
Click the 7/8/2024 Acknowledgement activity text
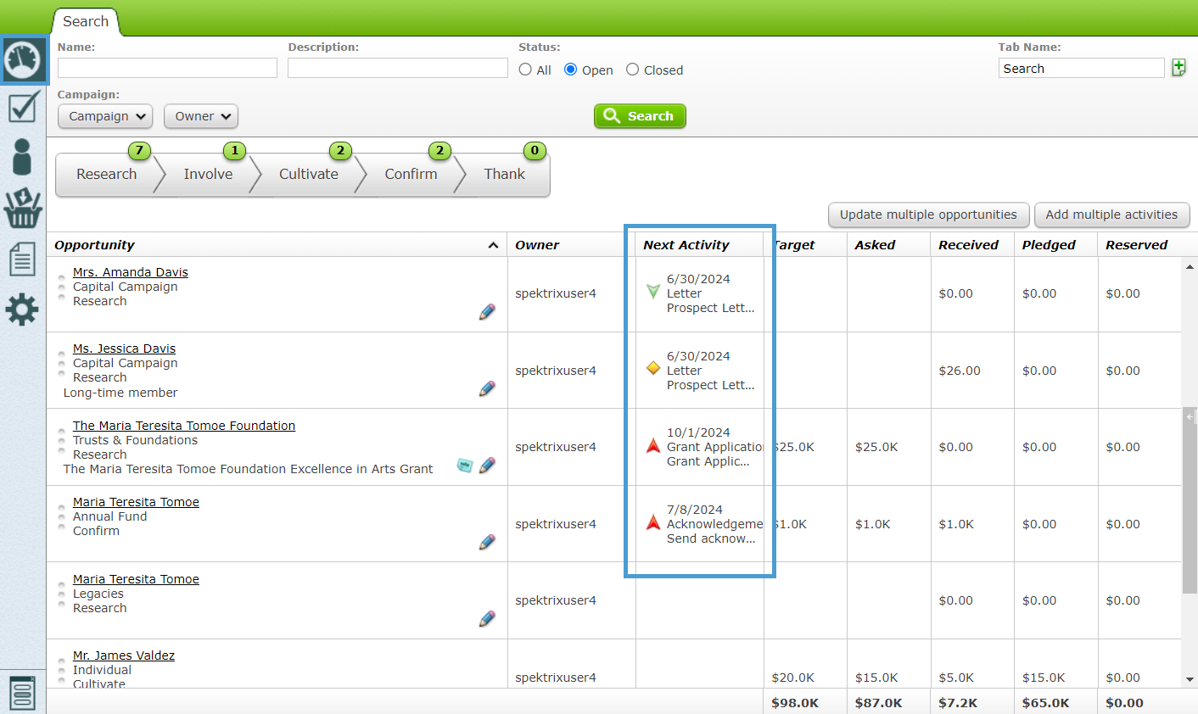[x=714, y=524]
